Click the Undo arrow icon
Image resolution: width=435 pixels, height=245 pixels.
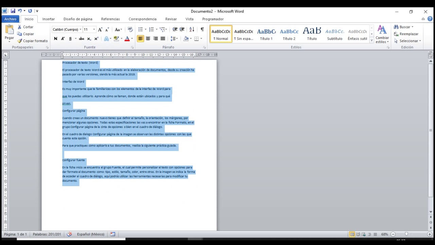[20, 11]
